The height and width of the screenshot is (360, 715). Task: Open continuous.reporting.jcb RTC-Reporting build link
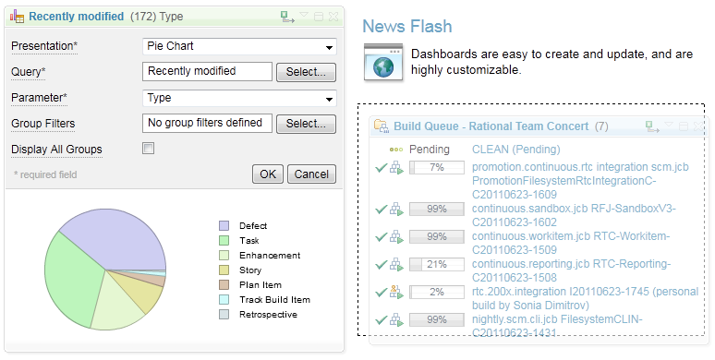coord(572,270)
